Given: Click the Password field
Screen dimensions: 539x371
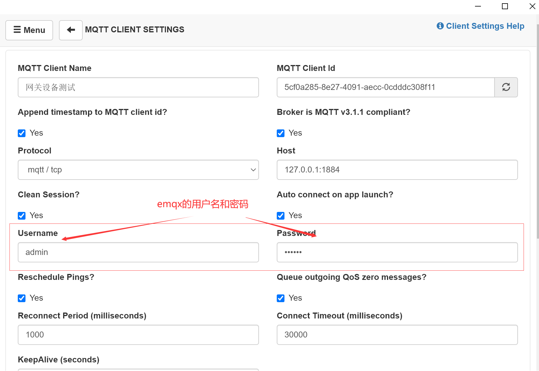Looking at the screenshot, I should pyautogui.click(x=397, y=252).
